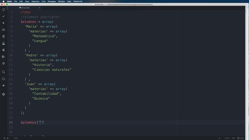Image resolution: width=249 pixels, height=140 pixels.
Task: Click the snowflake-shaped icon in the sidebar
Action: [x=4, y=63]
